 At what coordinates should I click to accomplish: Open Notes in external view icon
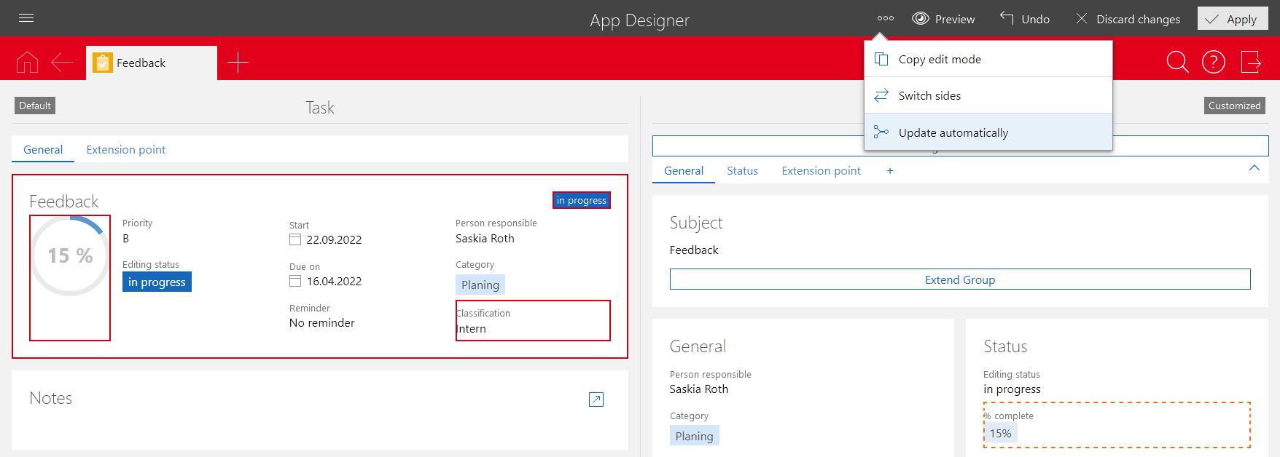click(x=596, y=400)
